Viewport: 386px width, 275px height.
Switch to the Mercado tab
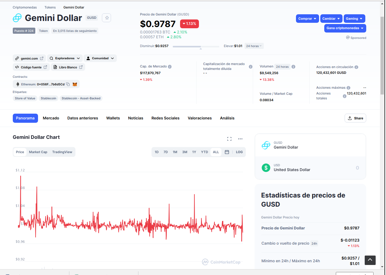click(51, 118)
